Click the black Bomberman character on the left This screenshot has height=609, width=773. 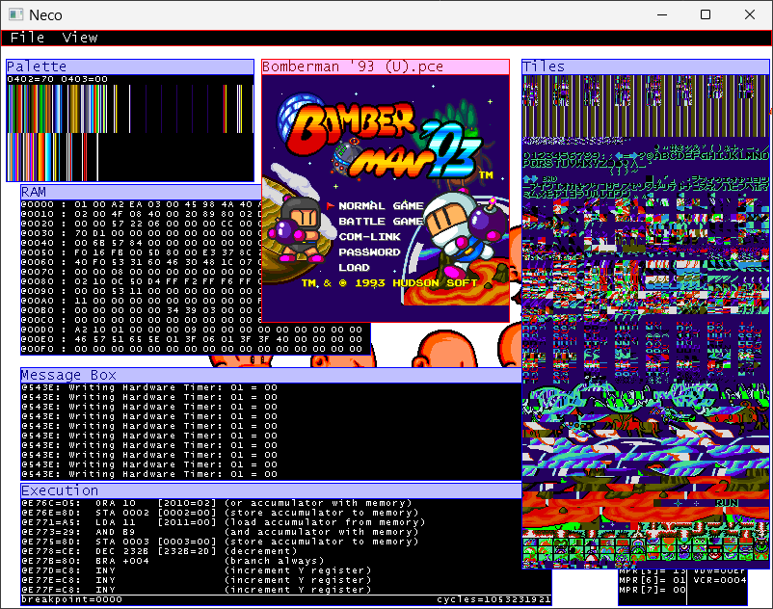tap(299, 229)
